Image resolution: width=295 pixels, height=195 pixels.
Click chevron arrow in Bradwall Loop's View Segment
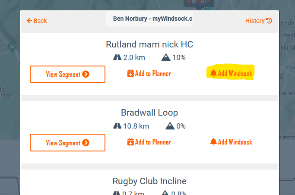(86, 143)
